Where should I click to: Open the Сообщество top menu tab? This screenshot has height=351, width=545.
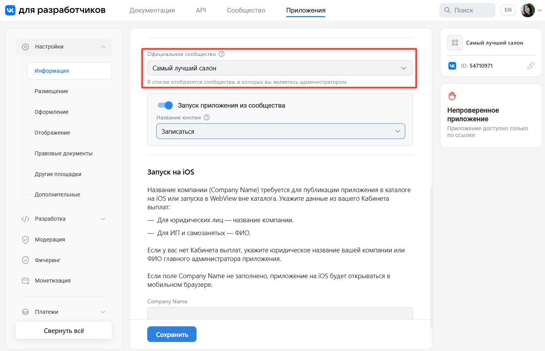[246, 10]
